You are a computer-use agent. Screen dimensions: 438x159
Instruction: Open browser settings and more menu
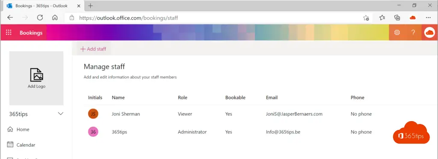click(428, 18)
